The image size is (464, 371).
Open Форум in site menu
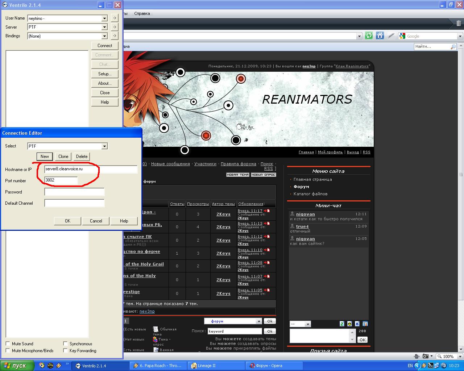click(x=301, y=187)
